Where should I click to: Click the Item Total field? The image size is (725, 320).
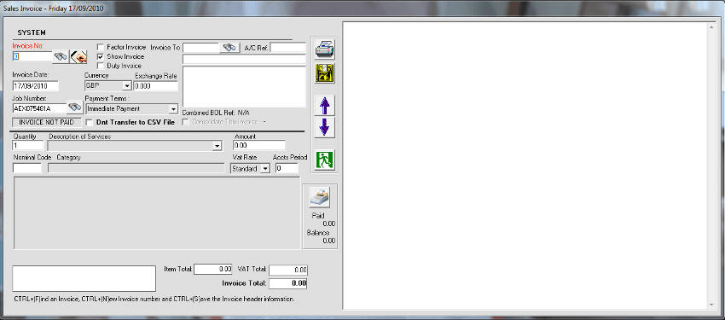tap(213, 269)
